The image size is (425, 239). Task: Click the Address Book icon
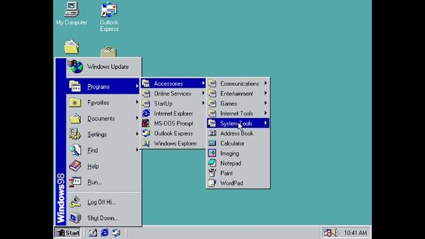pyautogui.click(x=212, y=133)
